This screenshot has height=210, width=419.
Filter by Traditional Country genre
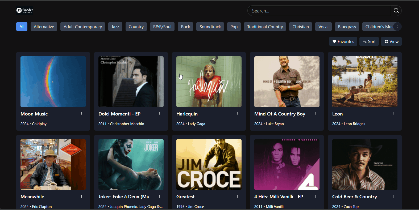coord(265,27)
